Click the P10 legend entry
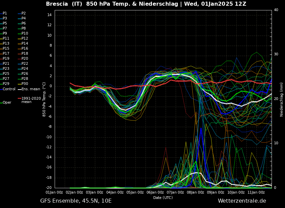The image size is (285, 208). pyautogui.click(x=23, y=34)
